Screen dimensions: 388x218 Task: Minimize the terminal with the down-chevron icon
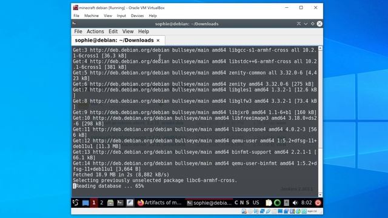click(x=306, y=24)
